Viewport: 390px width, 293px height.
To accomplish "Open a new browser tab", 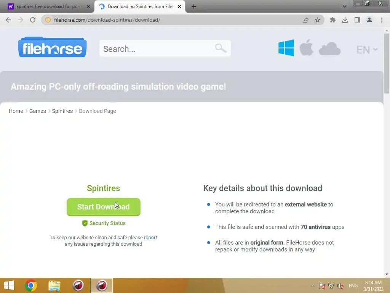I will (x=194, y=6).
